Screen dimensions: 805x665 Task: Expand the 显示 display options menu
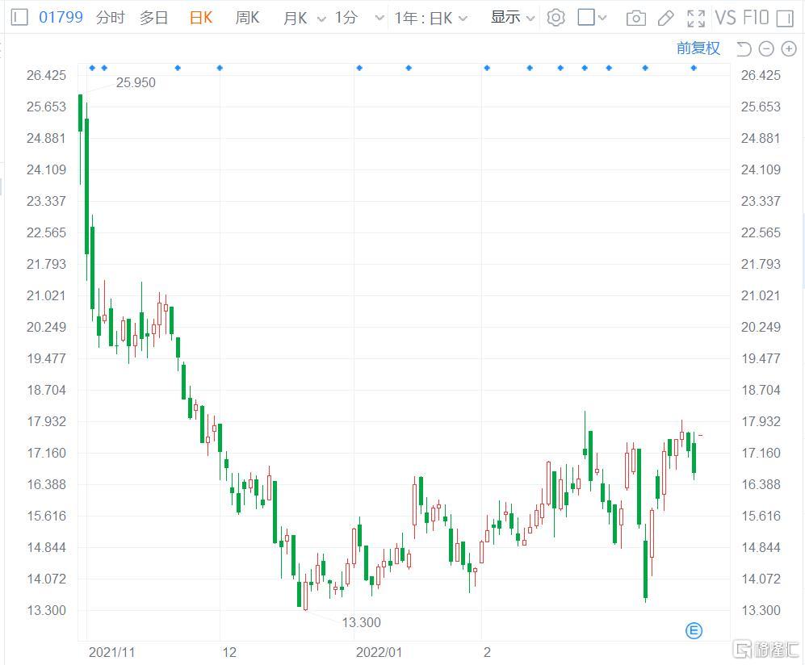click(513, 17)
